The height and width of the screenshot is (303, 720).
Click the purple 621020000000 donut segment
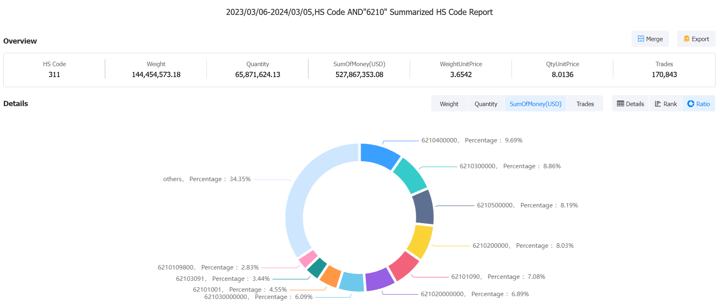click(379, 279)
